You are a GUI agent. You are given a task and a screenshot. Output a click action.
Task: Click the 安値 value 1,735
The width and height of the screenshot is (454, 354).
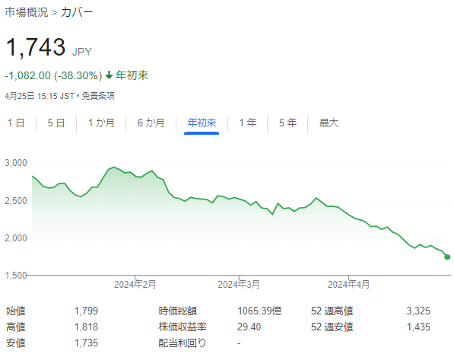(x=86, y=343)
